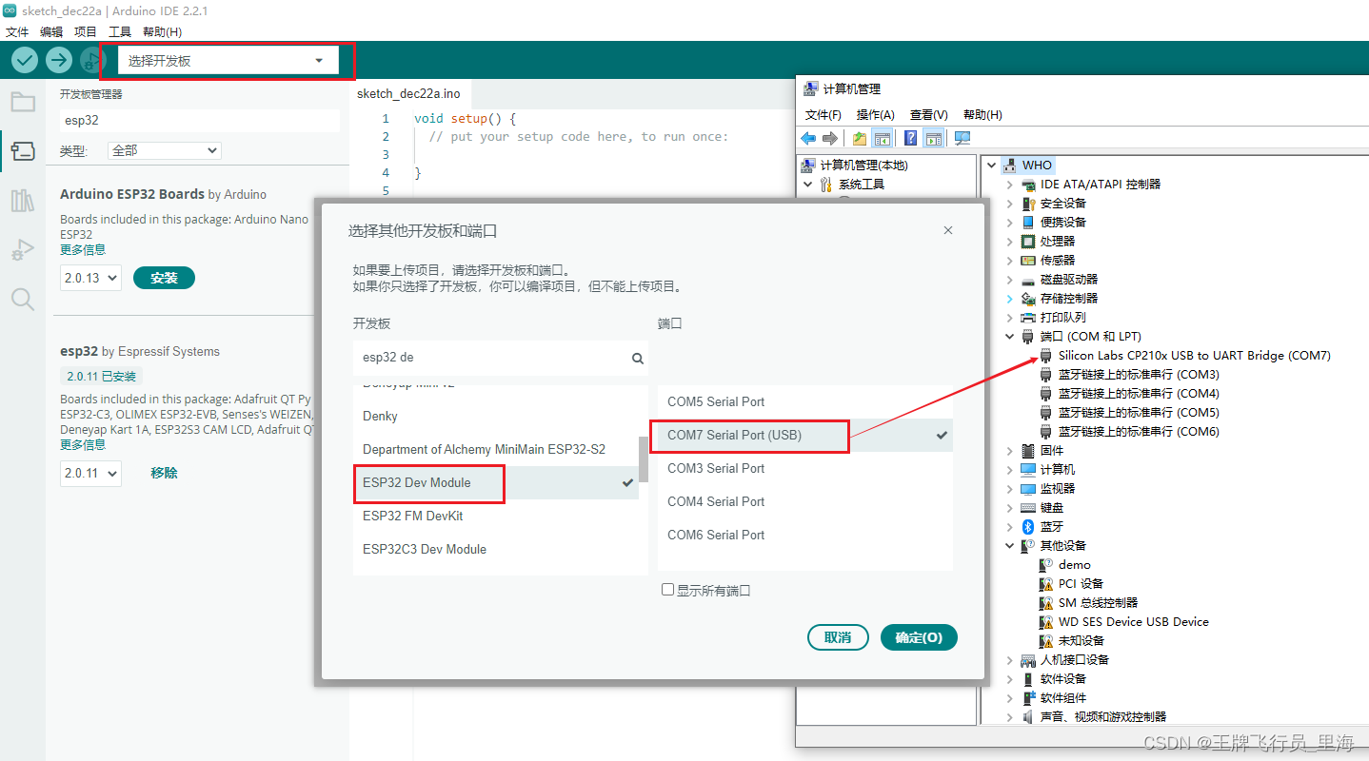1369x761 pixels.
Task: Collapse the Other devices node
Action: point(1010,546)
